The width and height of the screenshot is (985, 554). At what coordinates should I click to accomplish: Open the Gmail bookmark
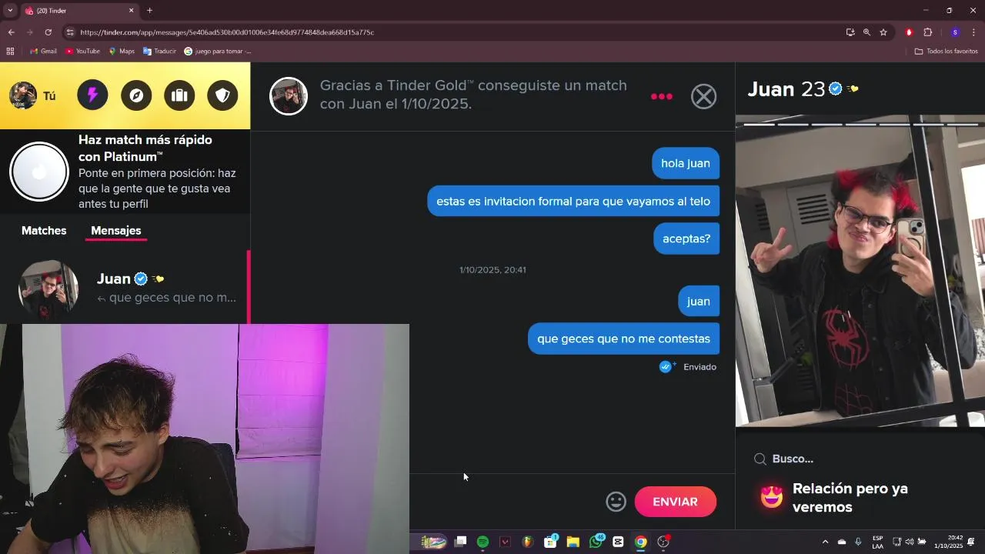tap(43, 52)
